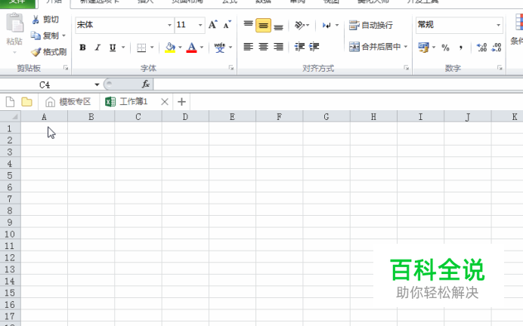Click the insert function fx button
523x326 pixels.
tap(145, 85)
